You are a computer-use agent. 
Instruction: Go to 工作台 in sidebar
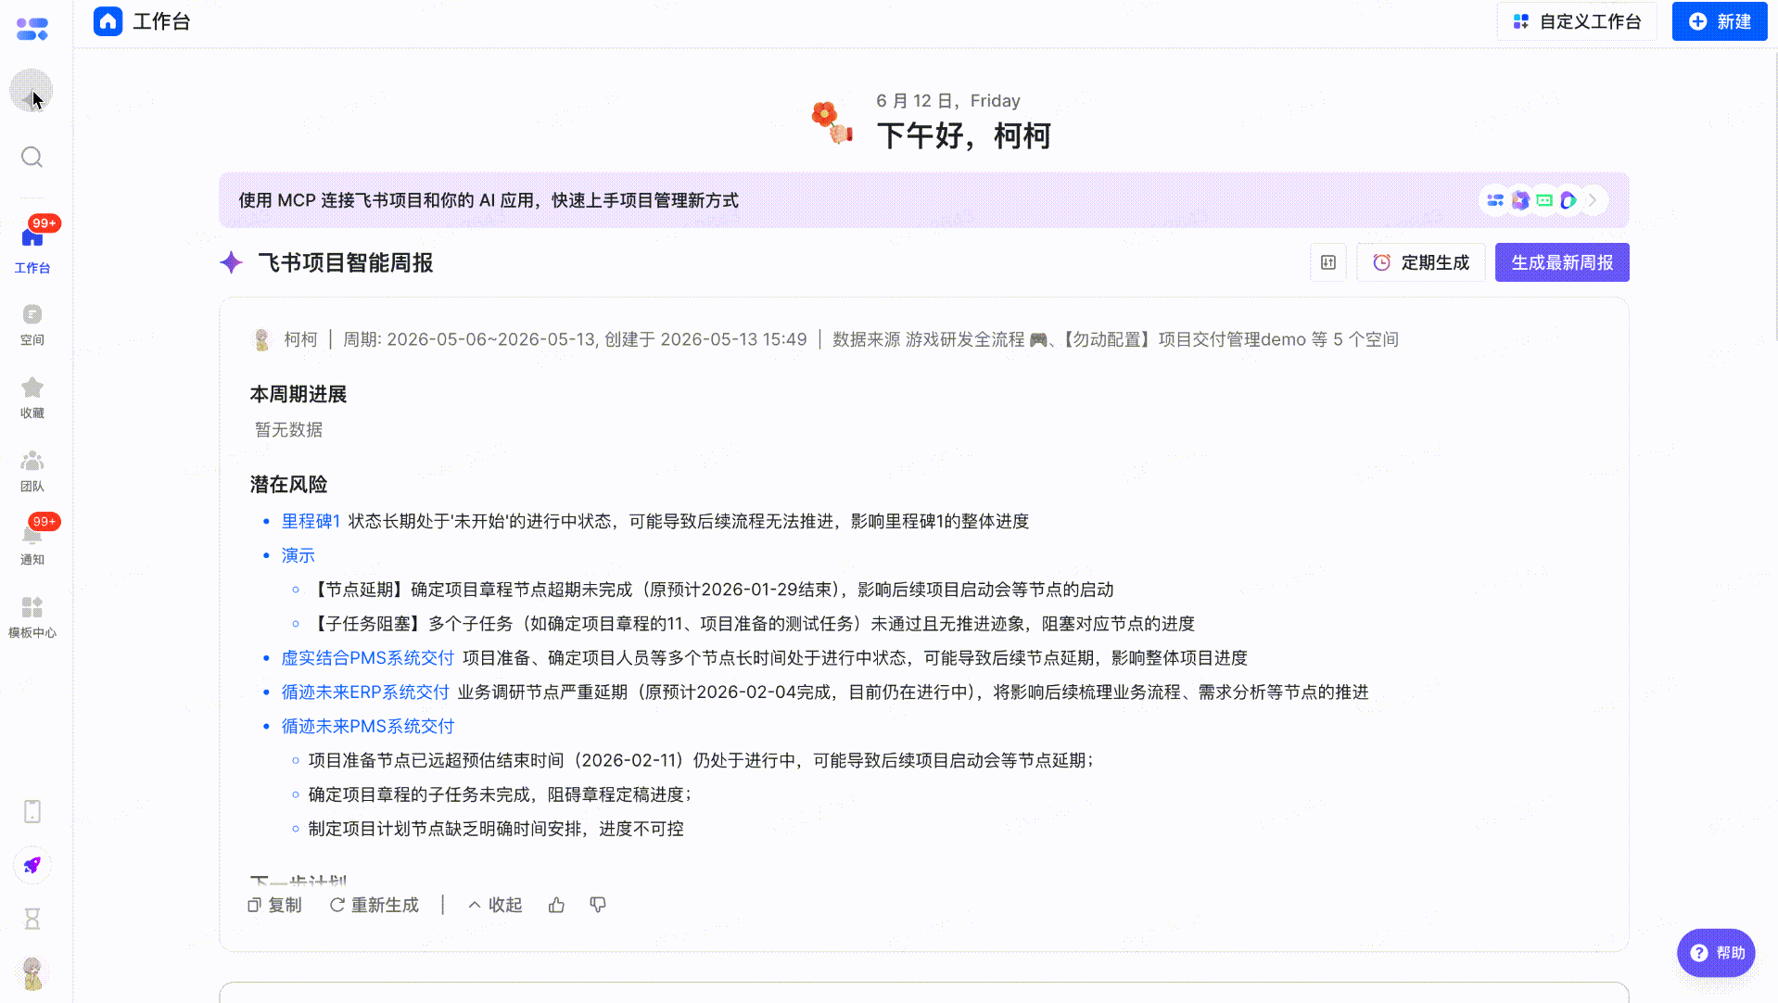[32, 248]
